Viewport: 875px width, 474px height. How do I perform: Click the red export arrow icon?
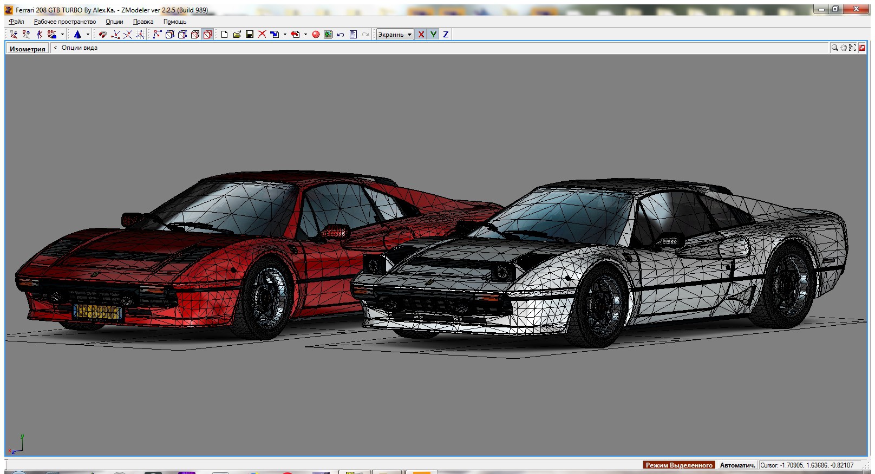(295, 35)
